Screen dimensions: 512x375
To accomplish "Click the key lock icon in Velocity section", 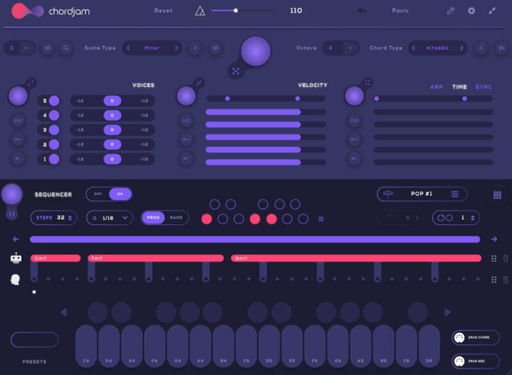I will [186, 139].
